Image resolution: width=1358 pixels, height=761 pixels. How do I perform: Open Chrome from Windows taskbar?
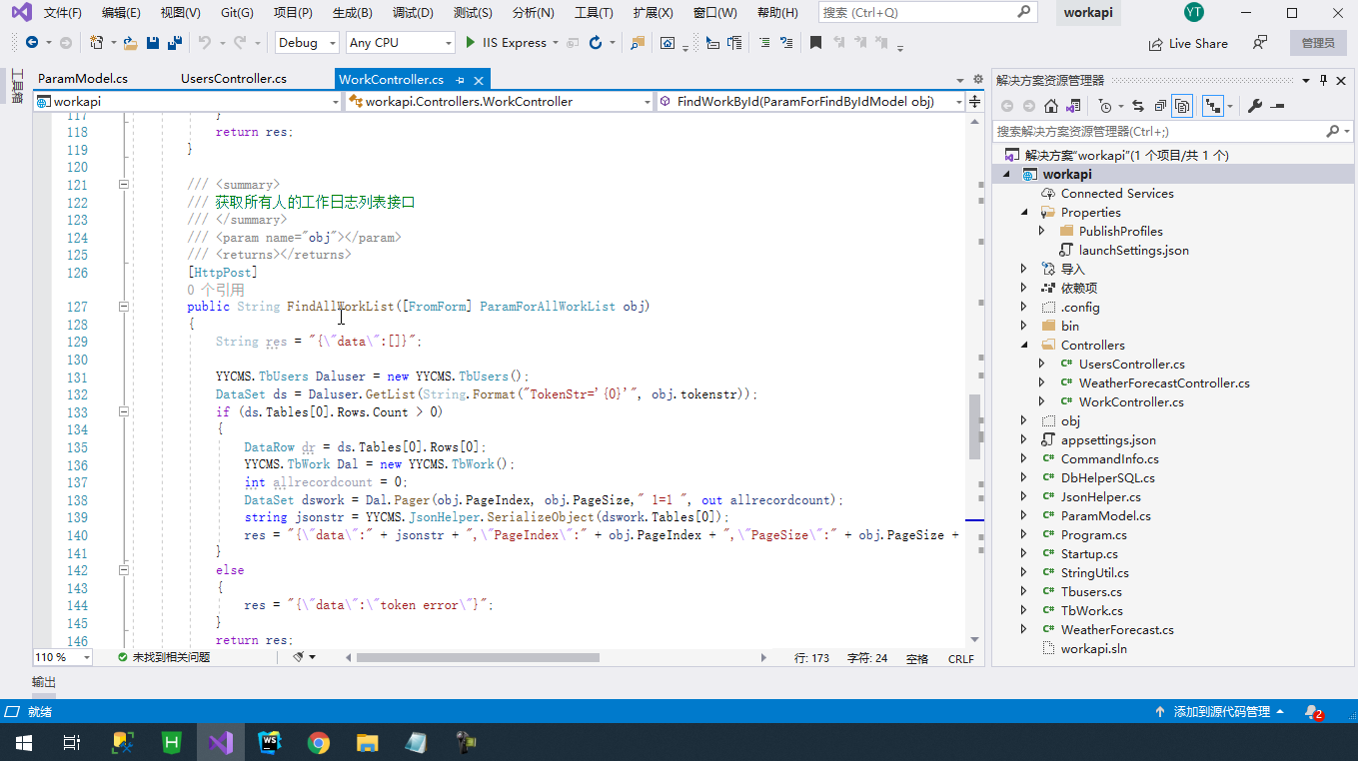(x=319, y=742)
